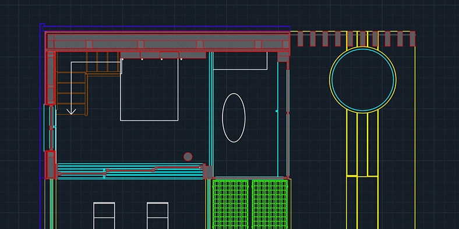Click the cyan sliding door track
This screenshot has width=459, height=229.
click(130, 171)
